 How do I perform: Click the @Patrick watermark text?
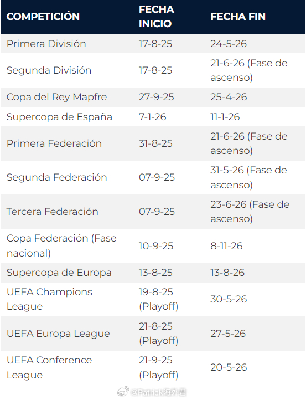click(x=159, y=392)
